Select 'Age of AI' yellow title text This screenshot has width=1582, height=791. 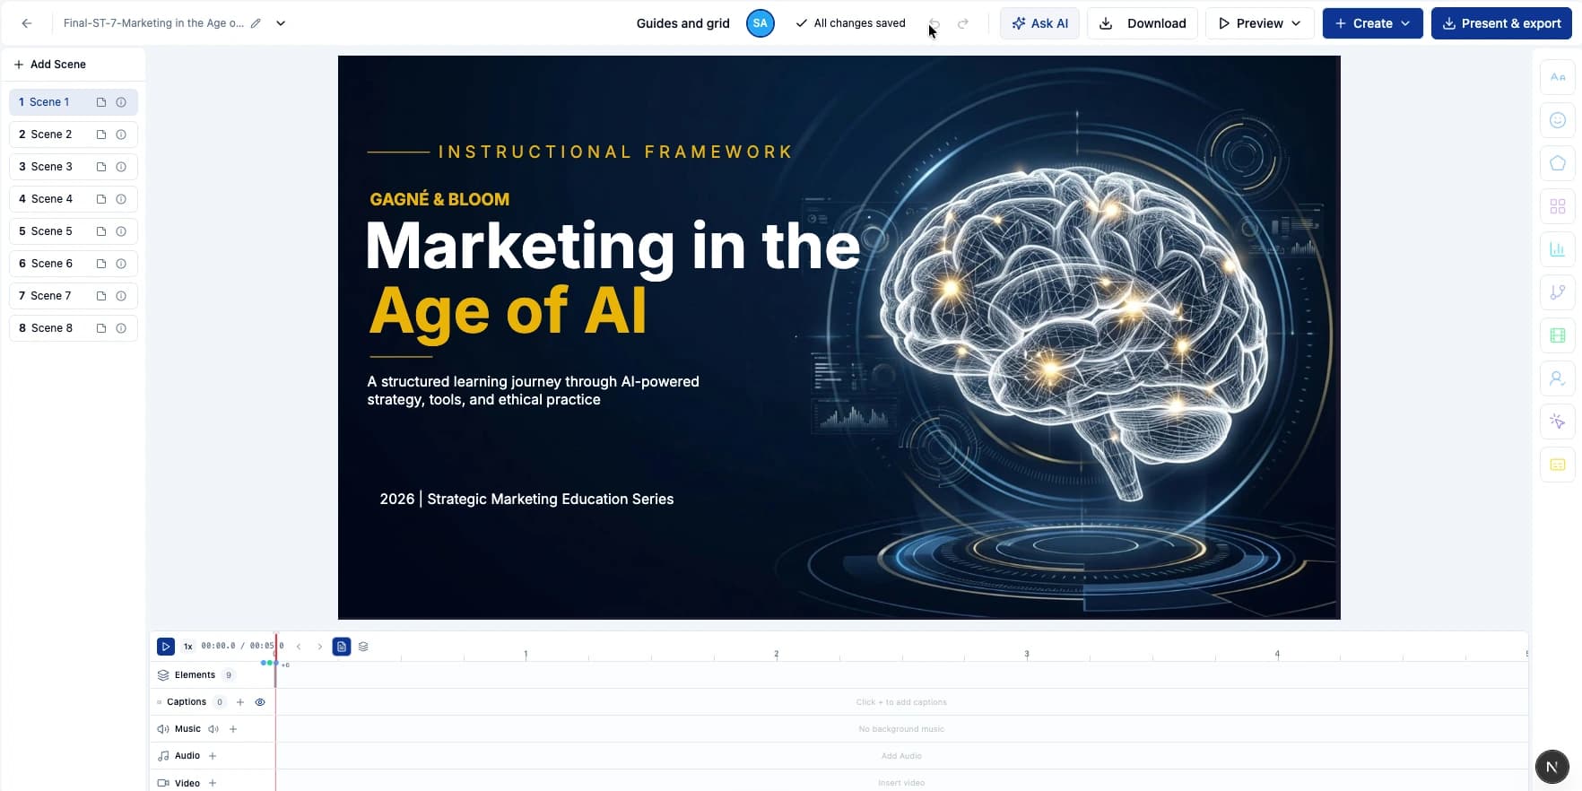pyautogui.click(x=508, y=311)
